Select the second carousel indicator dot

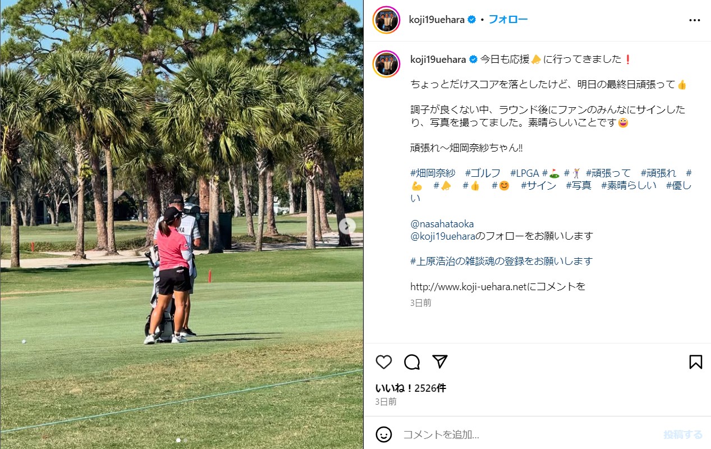click(x=185, y=441)
